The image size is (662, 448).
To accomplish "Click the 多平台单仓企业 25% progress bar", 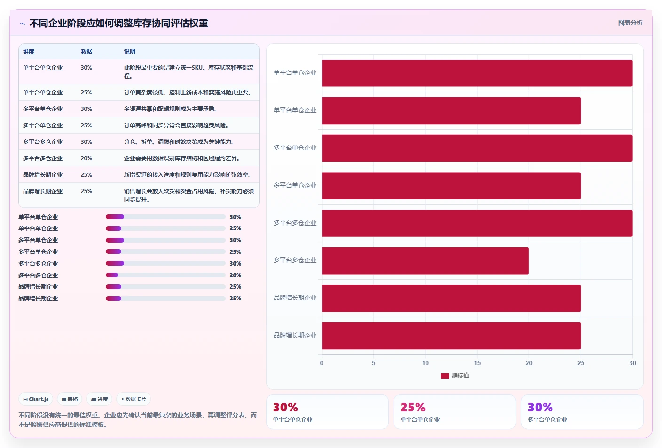I will click(x=165, y=252).
